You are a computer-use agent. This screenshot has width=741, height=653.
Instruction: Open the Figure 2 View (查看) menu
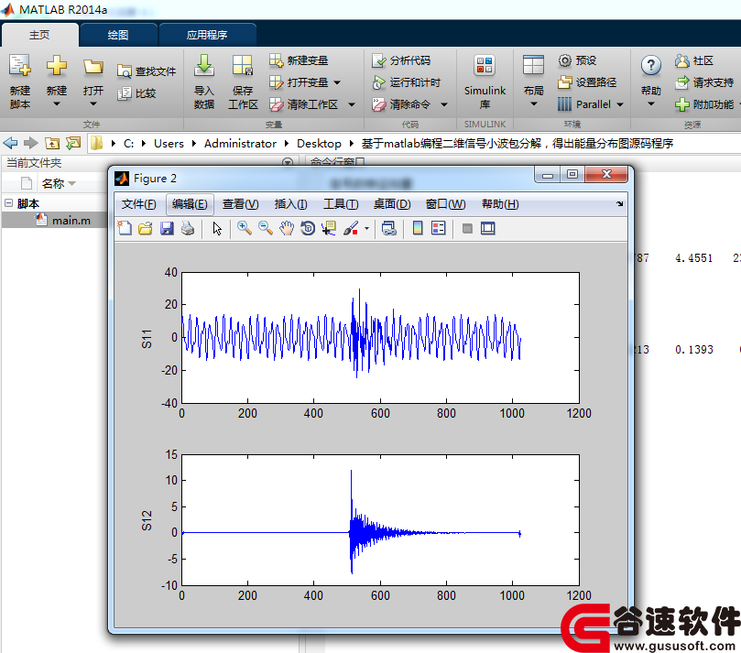[x=241, y=204]
